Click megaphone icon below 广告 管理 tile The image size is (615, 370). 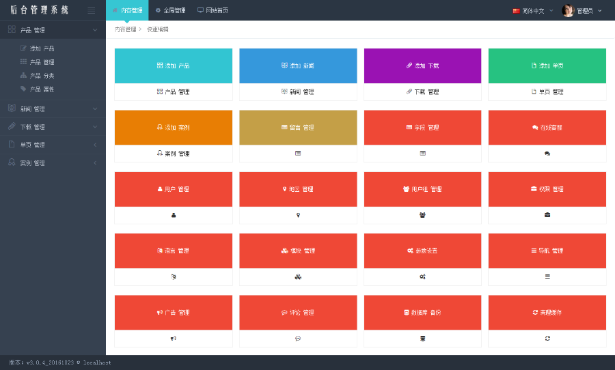tap(174, 338)
